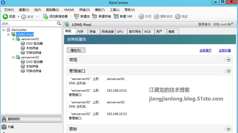238x133 pixels.
Task: Switch to the 常规 tab
Action: pyautogui.click(x=70, y=31)
